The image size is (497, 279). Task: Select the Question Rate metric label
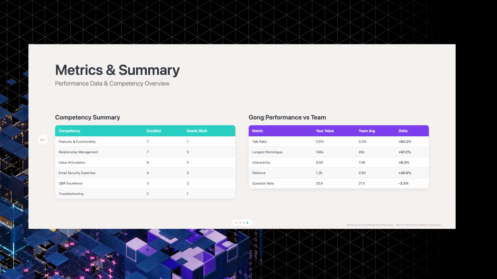click(263, 183)
